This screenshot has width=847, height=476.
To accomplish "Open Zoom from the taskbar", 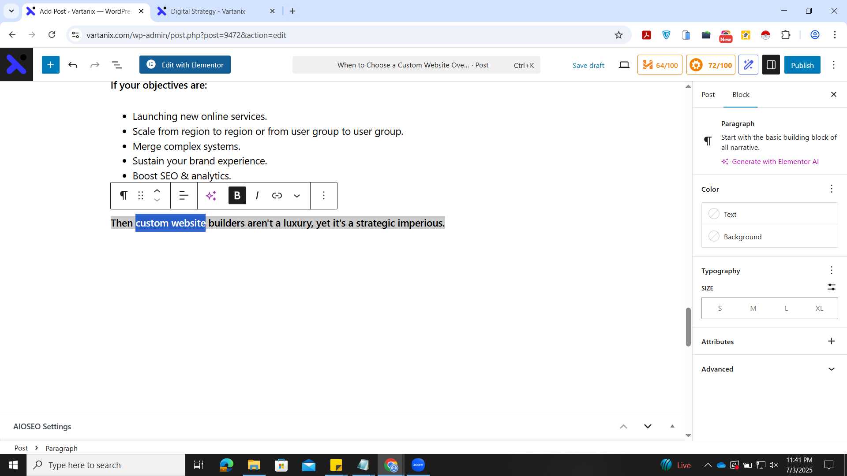I will [418, 465].
